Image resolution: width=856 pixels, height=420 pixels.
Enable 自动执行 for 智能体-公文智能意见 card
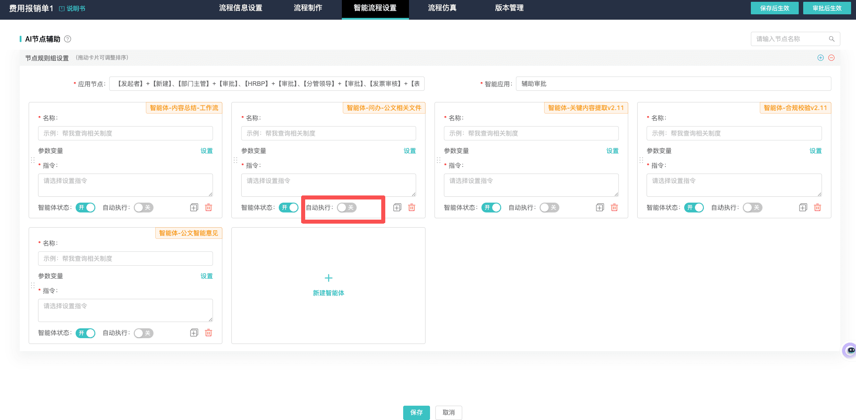[144, 333]
